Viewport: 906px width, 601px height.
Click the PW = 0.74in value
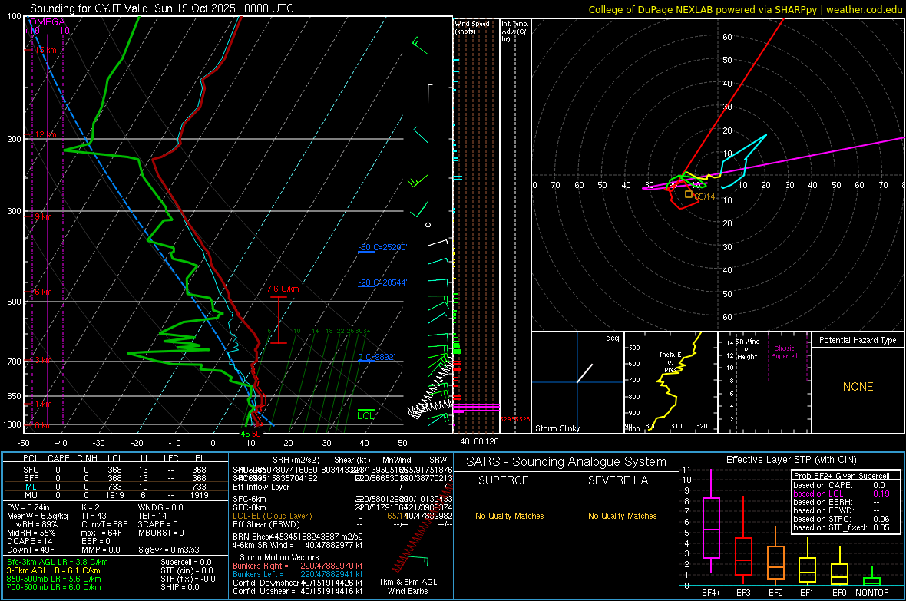coord(28,507)
